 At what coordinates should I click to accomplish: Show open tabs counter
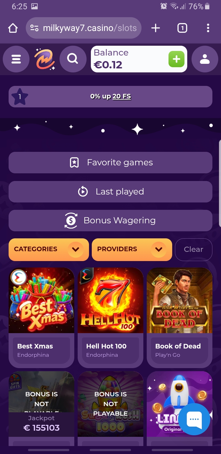click(182, 28)
